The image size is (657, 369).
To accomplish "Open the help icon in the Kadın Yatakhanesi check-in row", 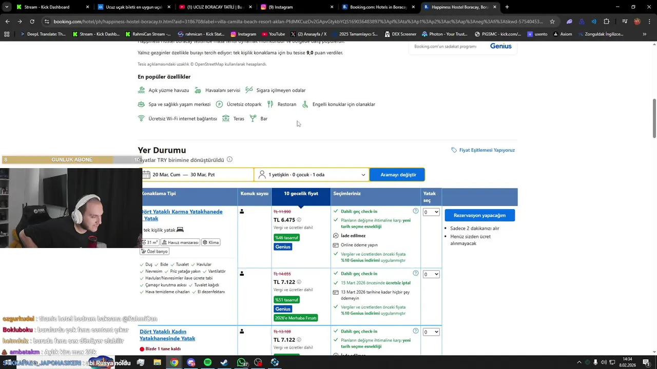I will 416,331.
